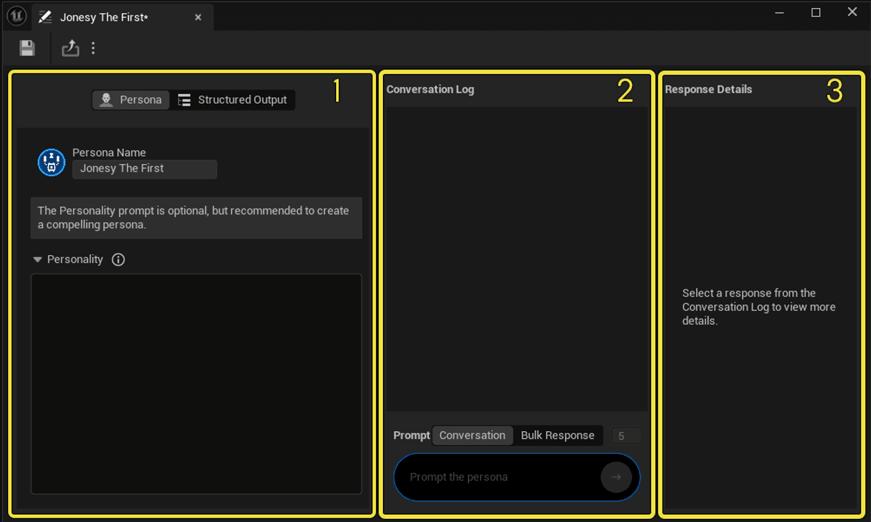
Task: Click the send arrow in the prompt box
Action: 616,477
